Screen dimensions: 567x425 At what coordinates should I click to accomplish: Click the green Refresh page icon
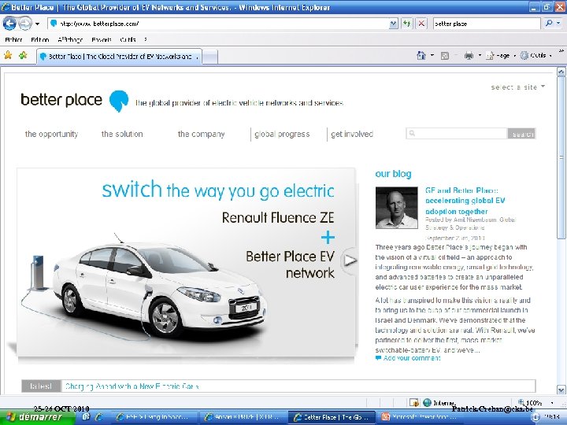(407, 24)
